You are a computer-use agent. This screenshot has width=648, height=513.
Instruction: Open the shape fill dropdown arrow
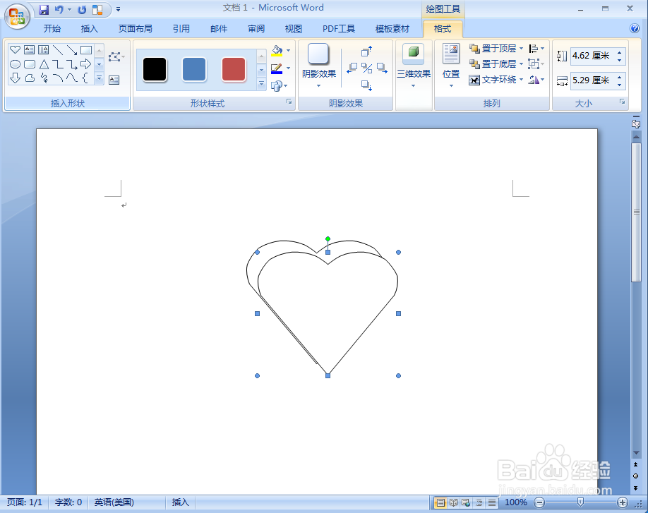289,50
